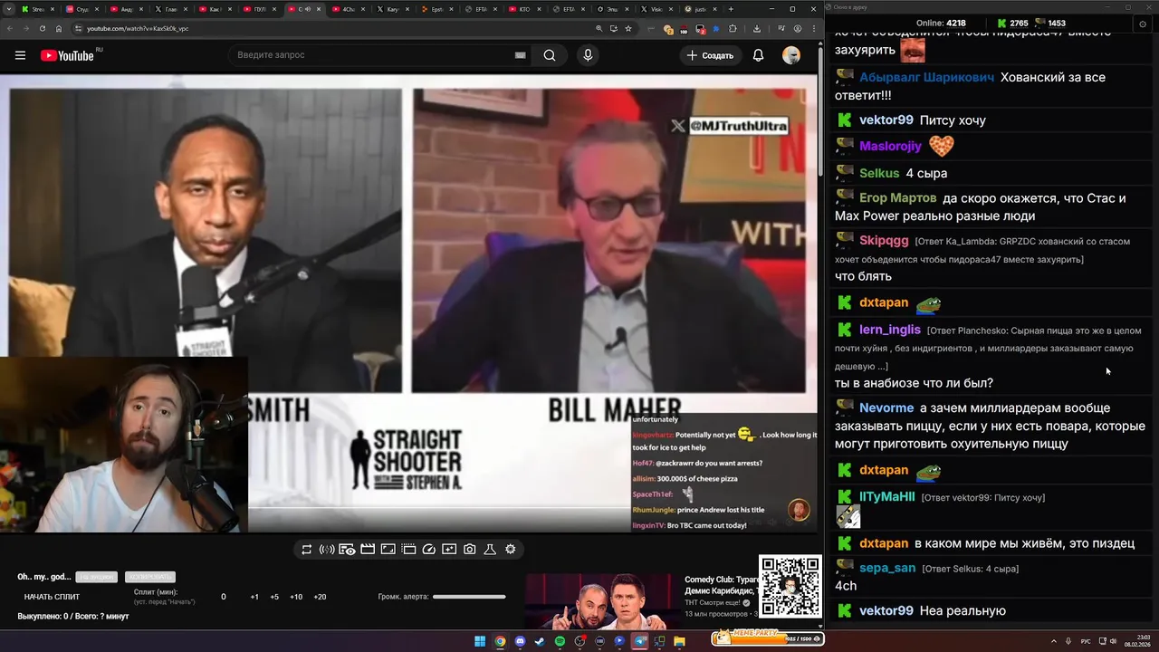Reload the page in browser
The image size is (1159, 652).
(x=42, y=28)
